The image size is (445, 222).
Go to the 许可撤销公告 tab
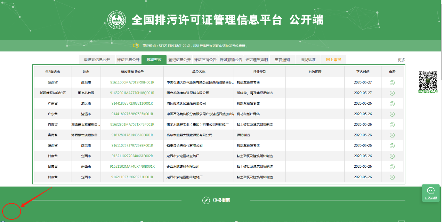tap(231, 60)
